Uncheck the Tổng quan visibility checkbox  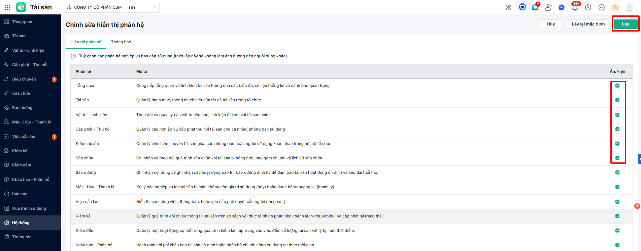[x=617, y=86]
